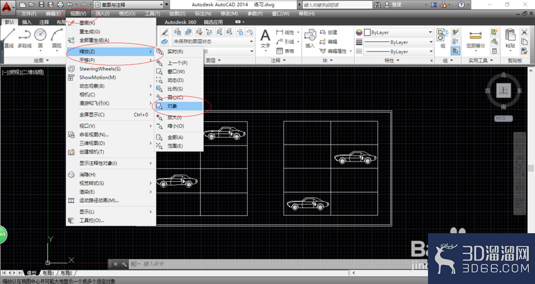Click the 线性 Linear dimension icon
Viewport: 535px width, 284px height.
pyautogui.click(x=285, y=32)
